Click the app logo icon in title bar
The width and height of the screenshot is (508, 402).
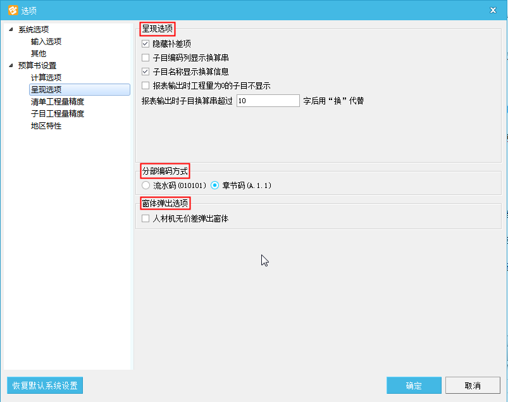click(x=13, y=9)
